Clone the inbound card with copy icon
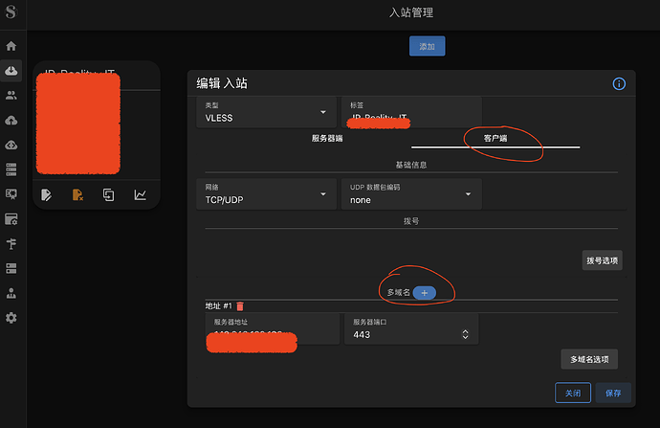660x428 pixels. 109,194
